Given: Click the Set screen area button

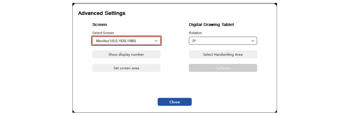Looking at the screenshot, I should pos(126,68).
